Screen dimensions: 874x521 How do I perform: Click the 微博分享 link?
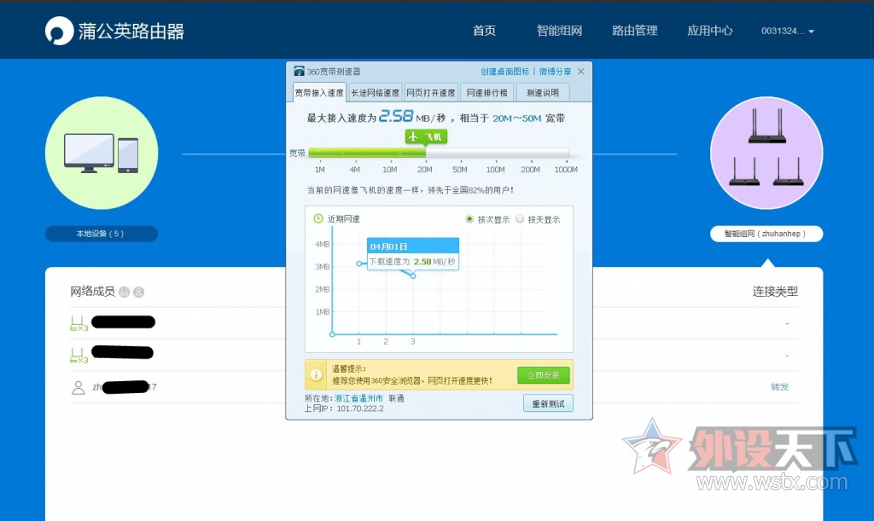click(555, 72)
